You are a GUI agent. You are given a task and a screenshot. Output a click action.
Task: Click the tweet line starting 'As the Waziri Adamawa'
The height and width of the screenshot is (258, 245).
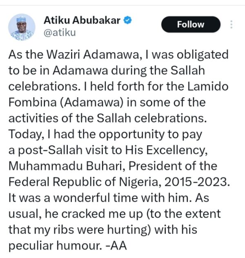[x=118, y=55]
